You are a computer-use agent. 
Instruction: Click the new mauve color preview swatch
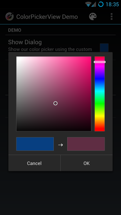coord(86,144)
